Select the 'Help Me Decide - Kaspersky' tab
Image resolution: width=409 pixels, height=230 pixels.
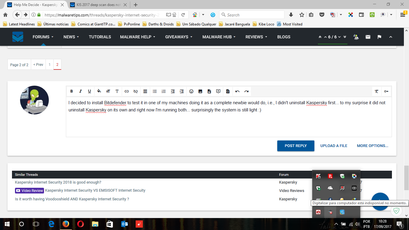pos(35,5)
